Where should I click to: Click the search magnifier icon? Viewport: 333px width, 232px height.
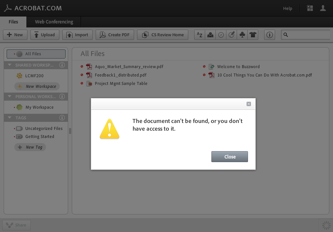(286, 35)
